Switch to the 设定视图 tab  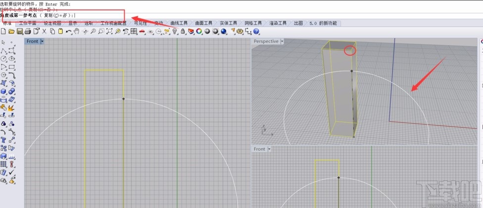pyautogui.click(x=52, y=23)
